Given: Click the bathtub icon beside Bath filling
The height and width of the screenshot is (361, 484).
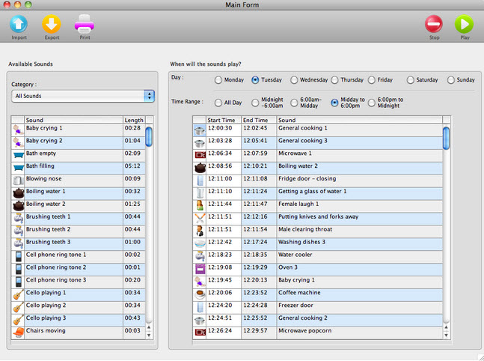Looking at the screenshot, I should 18,166.
